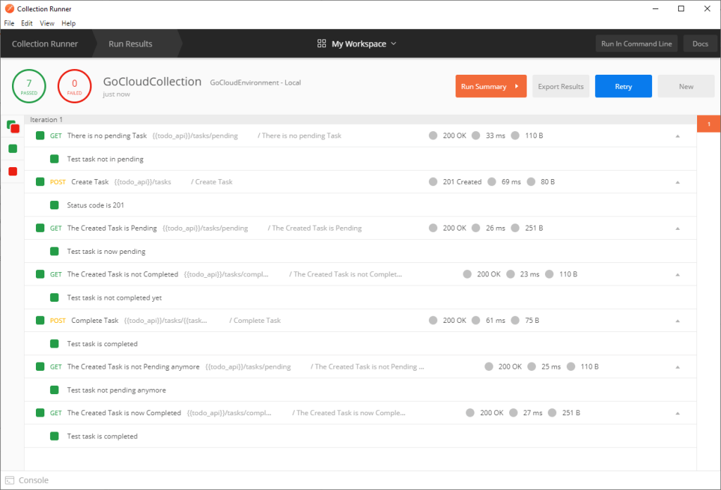
Task: Filter passed tests with green sidebar icon
Action: pos(13,148)
